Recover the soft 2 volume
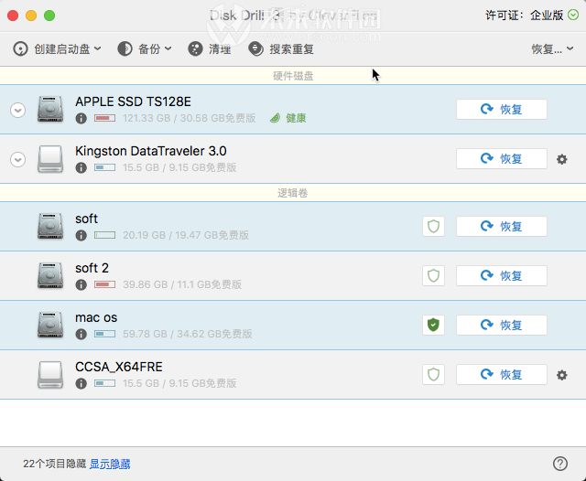 (x=502, y=275)
